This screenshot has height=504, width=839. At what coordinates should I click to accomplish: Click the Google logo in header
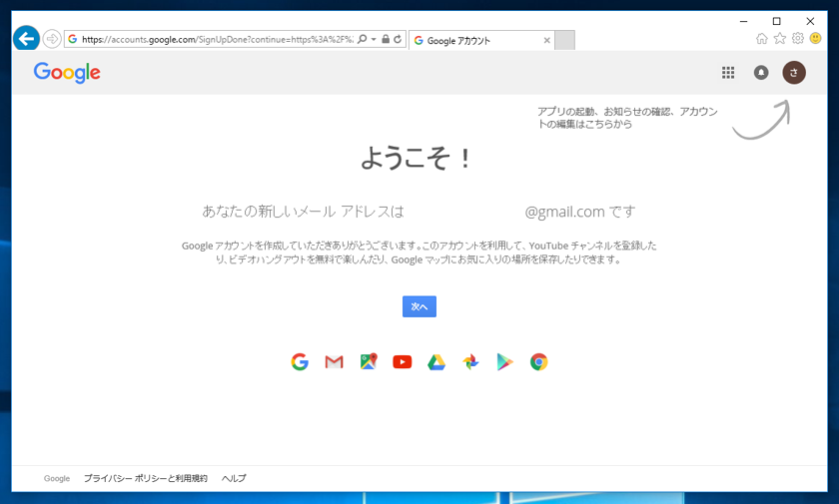pos(67,72)
